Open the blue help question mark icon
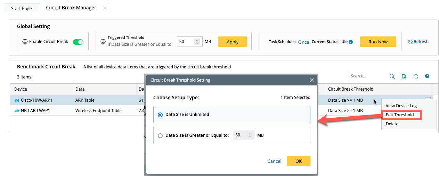 pyautogui.click(x=427, y=76)
